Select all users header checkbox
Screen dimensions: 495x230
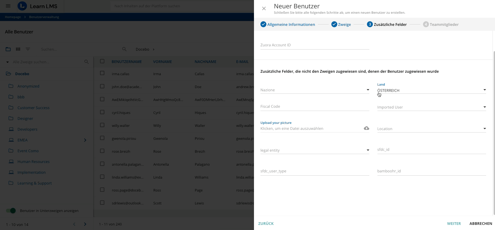[x=102, y=61]
